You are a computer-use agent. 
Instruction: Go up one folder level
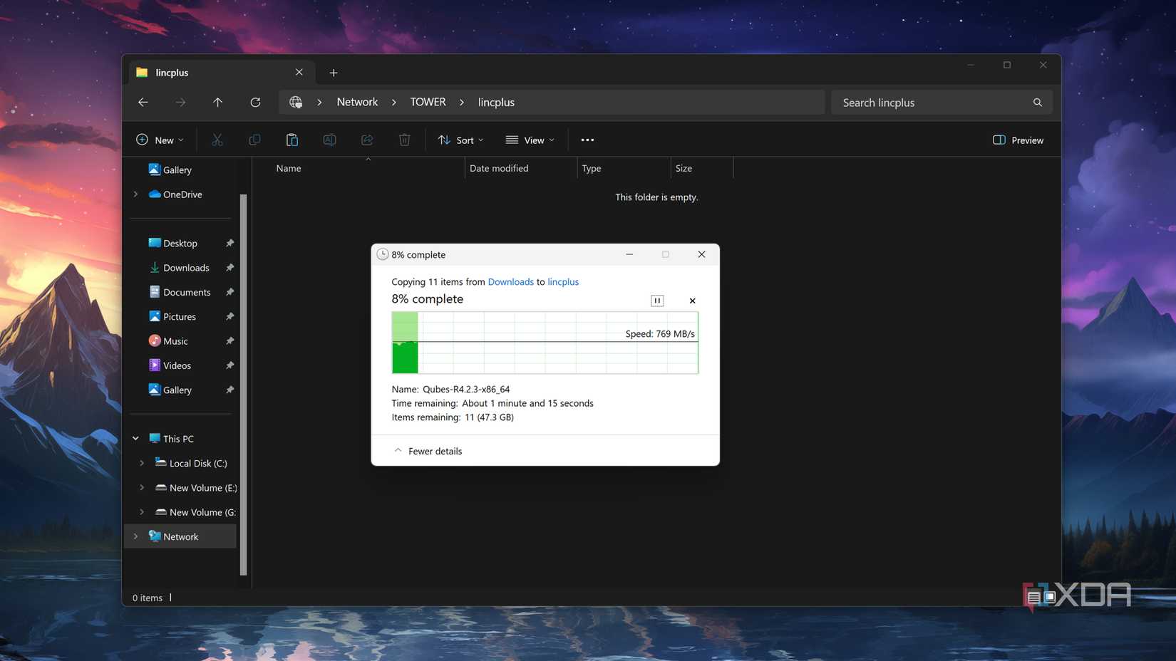pyautogui.click(x=217, y=103)
